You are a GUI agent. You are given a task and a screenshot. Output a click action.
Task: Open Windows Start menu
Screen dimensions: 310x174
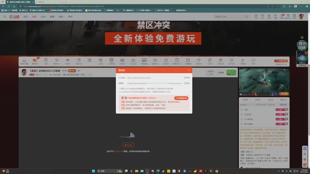click(x=93, y=171)
